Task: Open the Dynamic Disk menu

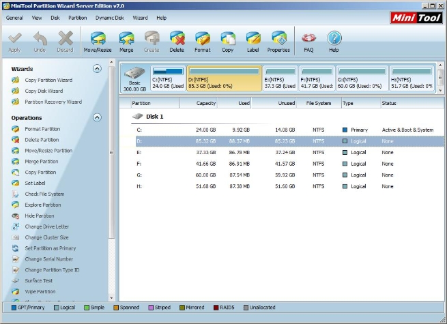Action: coord(110,18)
